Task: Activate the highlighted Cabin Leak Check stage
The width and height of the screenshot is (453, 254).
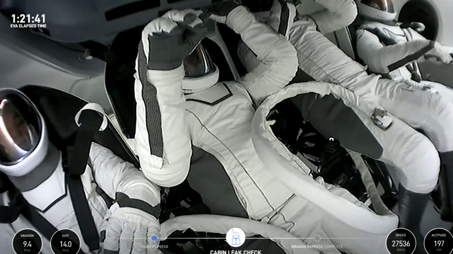Action: click(236, 237)
